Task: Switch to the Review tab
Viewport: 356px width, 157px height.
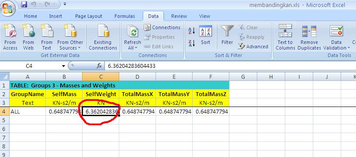Action: (179, 16)
